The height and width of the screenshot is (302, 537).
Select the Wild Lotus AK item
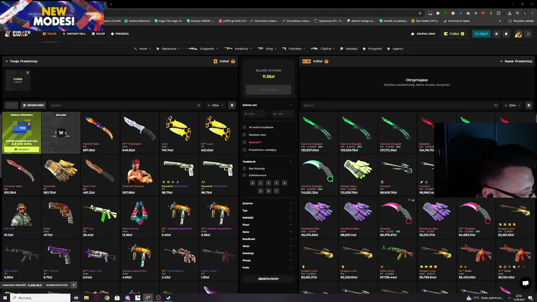click(397, 259)
